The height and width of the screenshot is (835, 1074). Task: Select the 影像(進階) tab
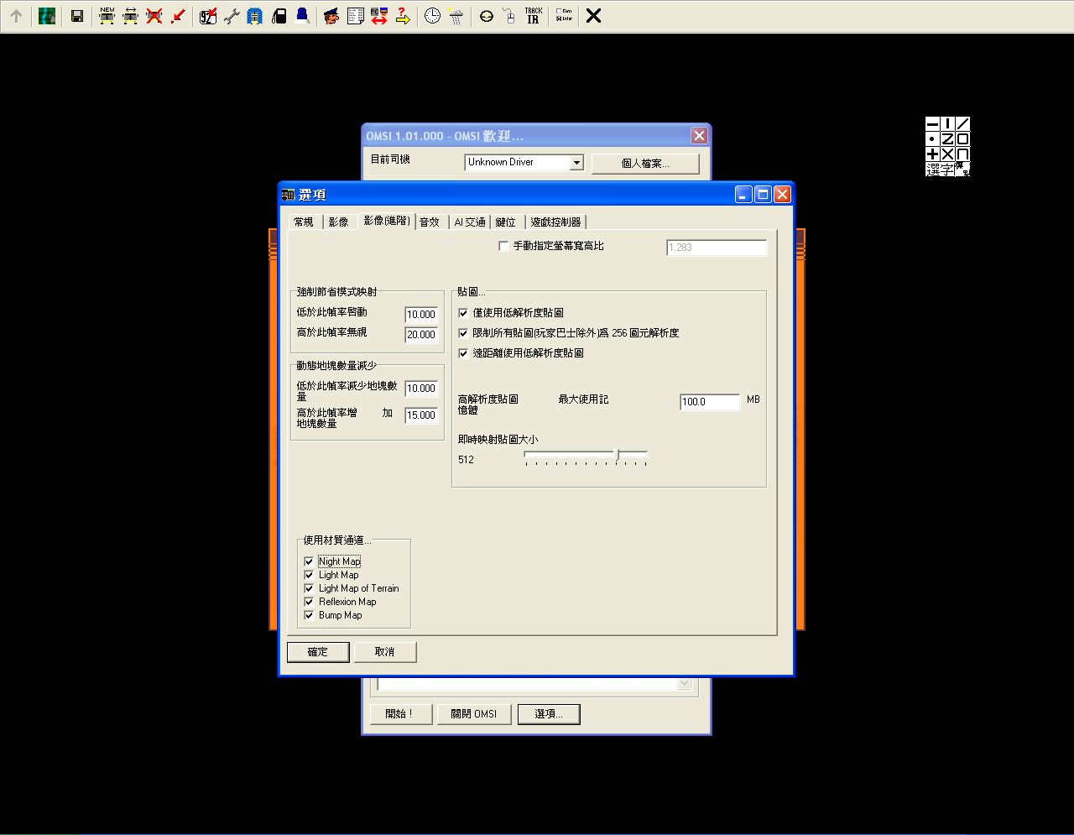(x=387, y=221)
